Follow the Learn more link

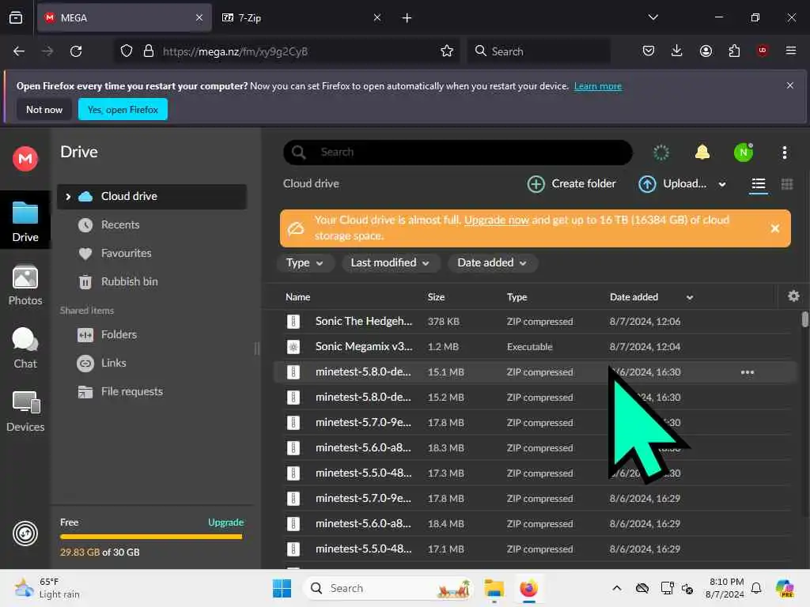(598, 86)
